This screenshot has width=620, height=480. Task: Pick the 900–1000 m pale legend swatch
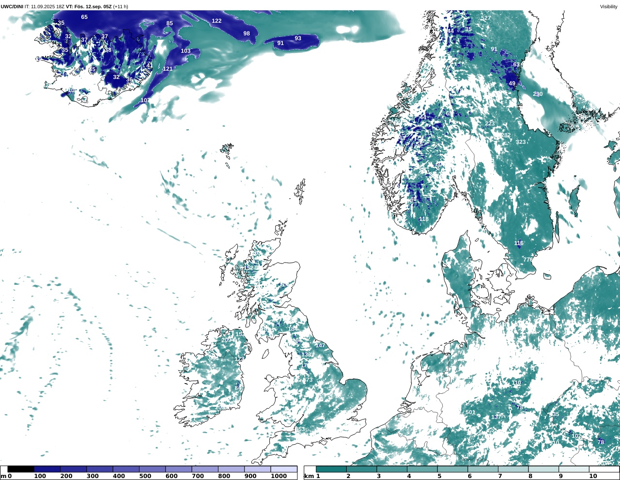[x=257, y=469]
